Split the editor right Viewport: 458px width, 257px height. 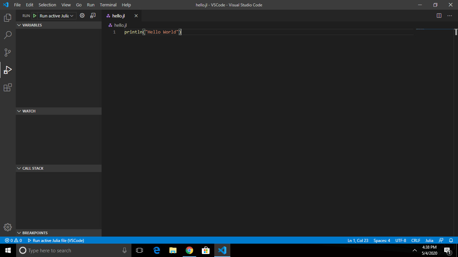pyautogui.click(x=439, y=16)
